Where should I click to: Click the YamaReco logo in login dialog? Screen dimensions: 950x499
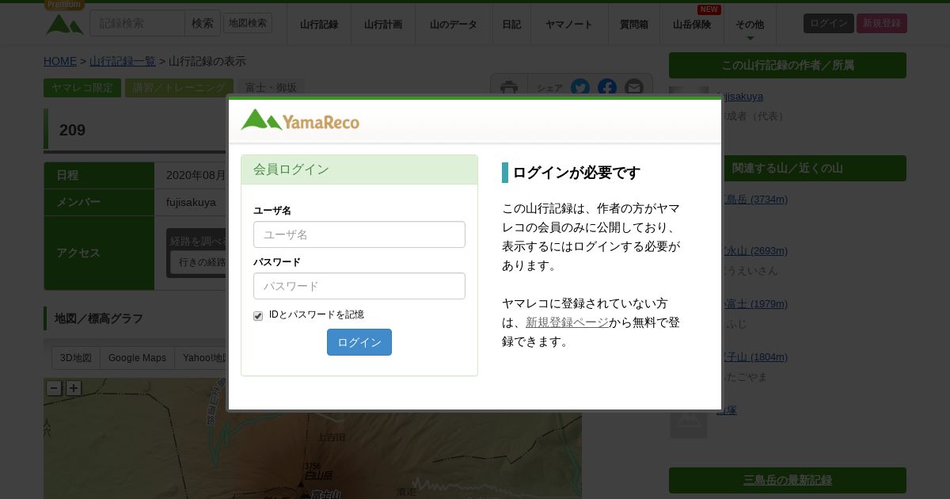(300, 120)
